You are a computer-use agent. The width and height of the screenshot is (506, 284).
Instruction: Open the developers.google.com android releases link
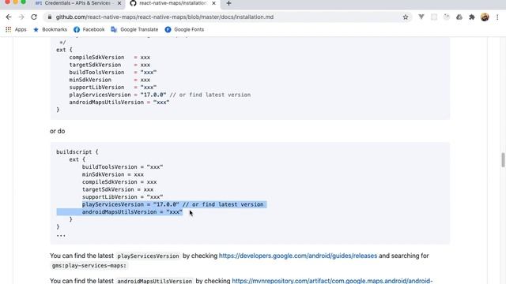[x=298, y=256]
